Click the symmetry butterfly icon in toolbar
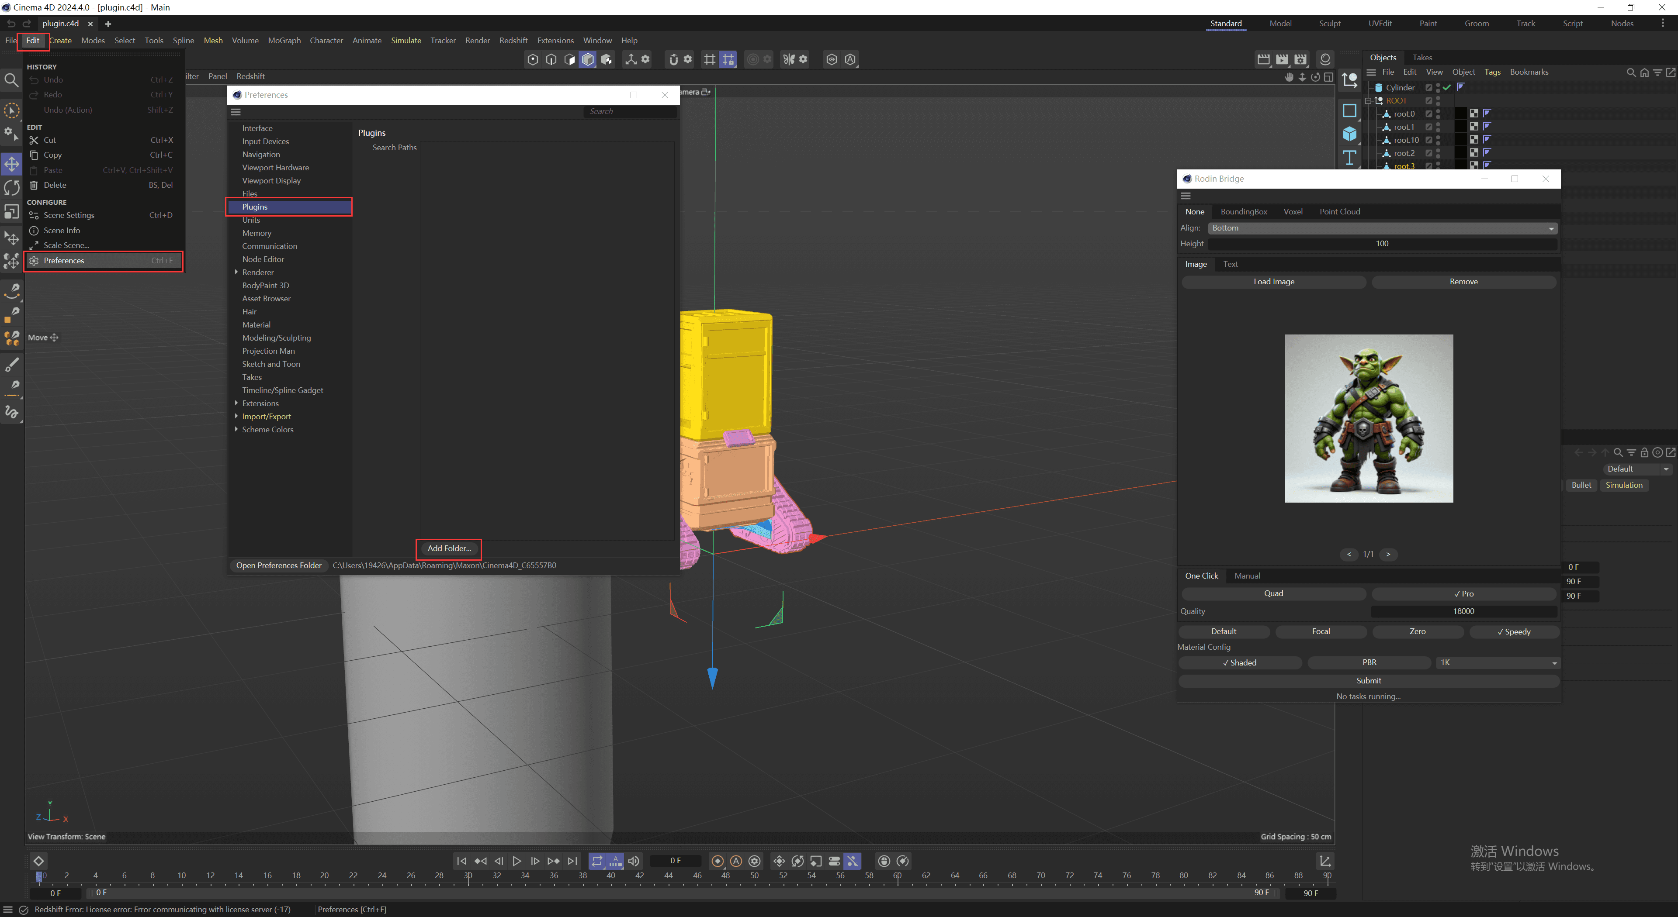 (789, 59)
